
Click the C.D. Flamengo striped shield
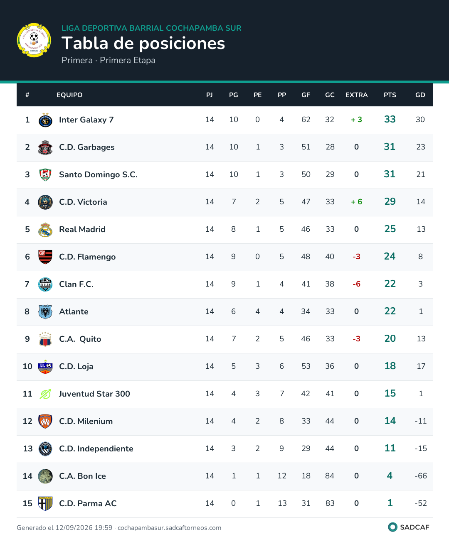click(x=45, y=257)
